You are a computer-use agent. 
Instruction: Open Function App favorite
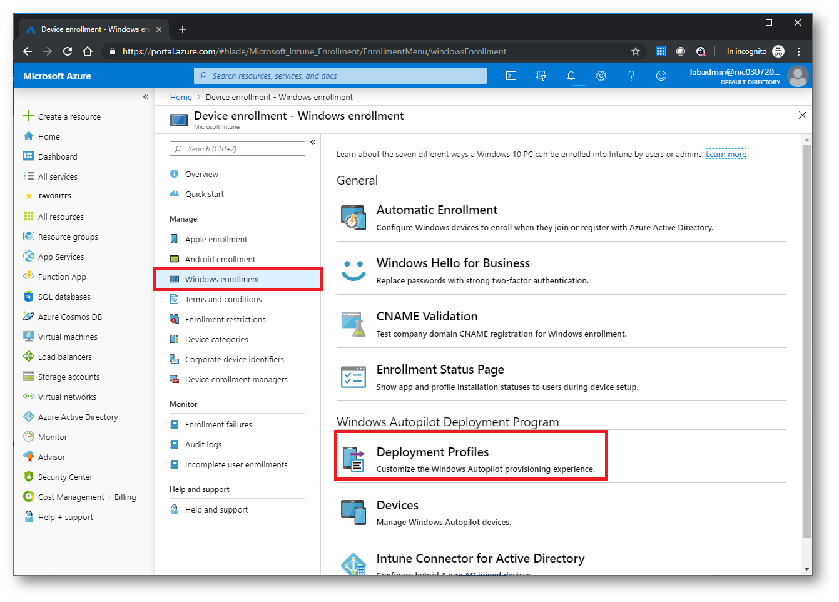coord(54,277)
